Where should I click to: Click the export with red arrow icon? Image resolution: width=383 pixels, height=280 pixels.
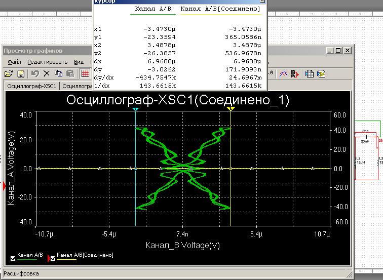point(295,74)
